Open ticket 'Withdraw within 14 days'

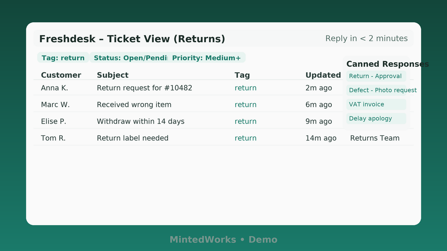point(141,122)
